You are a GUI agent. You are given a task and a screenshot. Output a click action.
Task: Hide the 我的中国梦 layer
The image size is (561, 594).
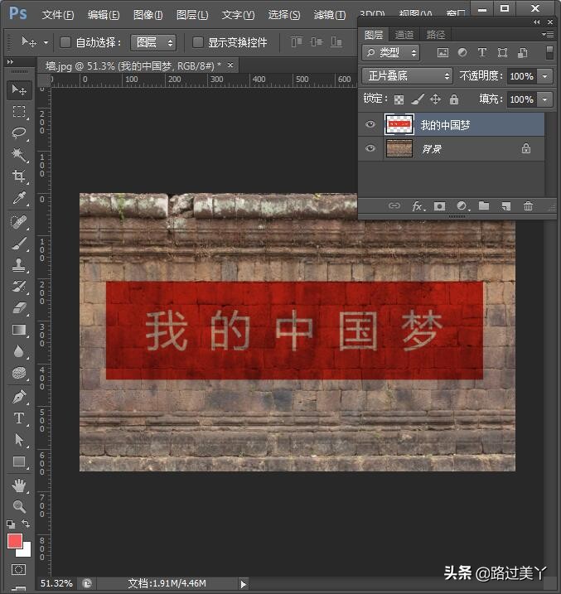point(370,124)
